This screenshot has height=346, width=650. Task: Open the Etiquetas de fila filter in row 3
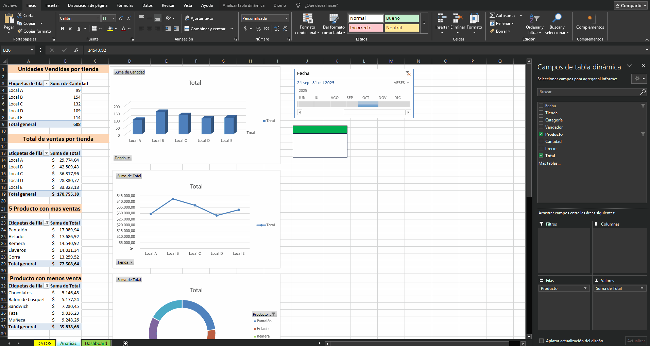pyautogui.click(x=47, y=83)
